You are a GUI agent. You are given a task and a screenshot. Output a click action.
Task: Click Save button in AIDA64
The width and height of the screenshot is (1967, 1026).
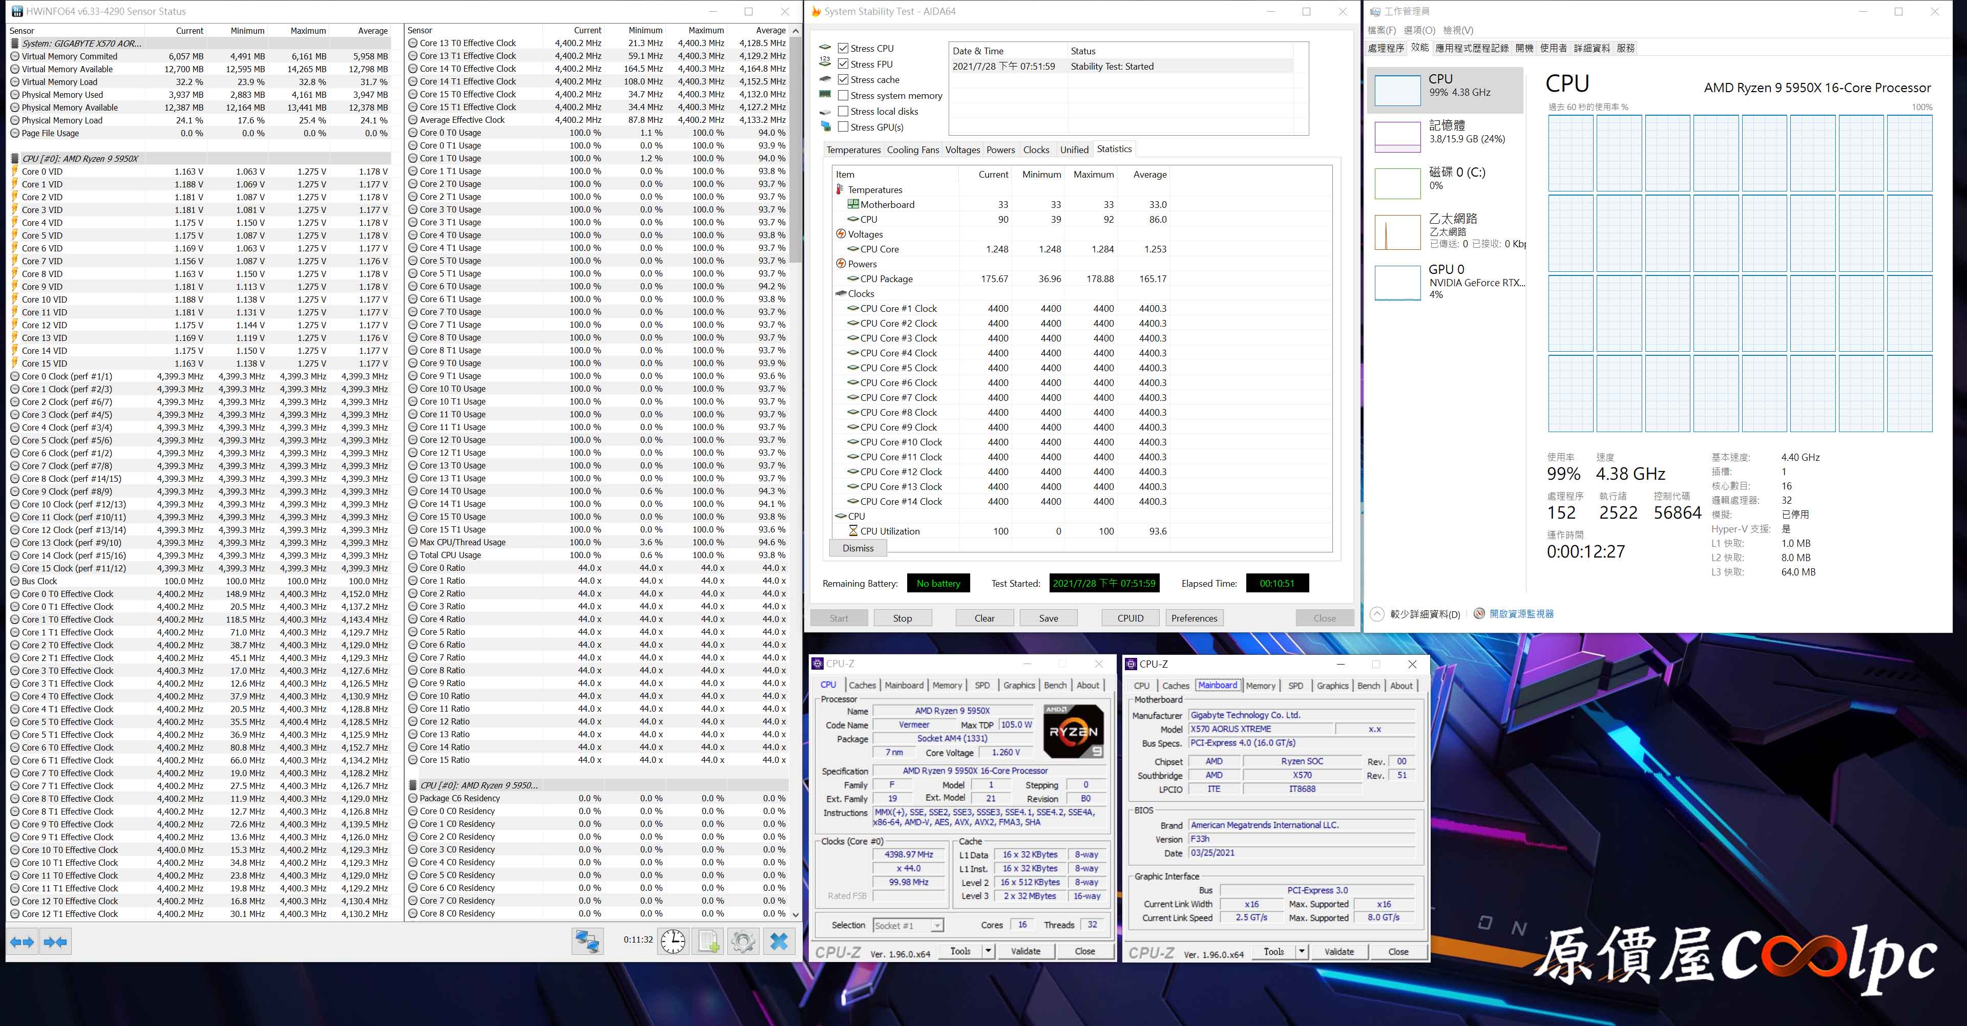(1049, 618)
